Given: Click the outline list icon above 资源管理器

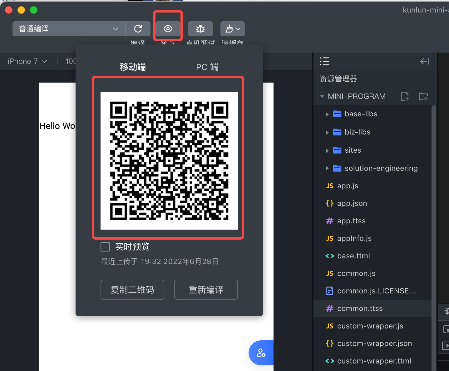Looking at the screenshot, I should point(325,61).
